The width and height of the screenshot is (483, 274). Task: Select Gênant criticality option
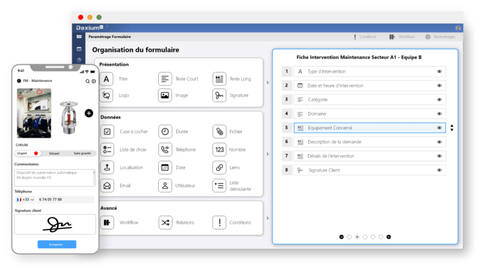point(54,154)
